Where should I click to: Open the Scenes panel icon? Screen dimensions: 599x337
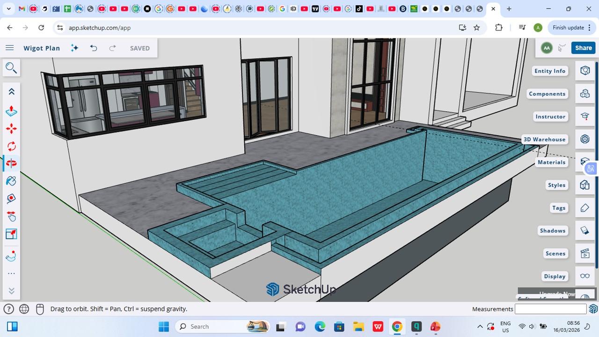tap(584, 253)
